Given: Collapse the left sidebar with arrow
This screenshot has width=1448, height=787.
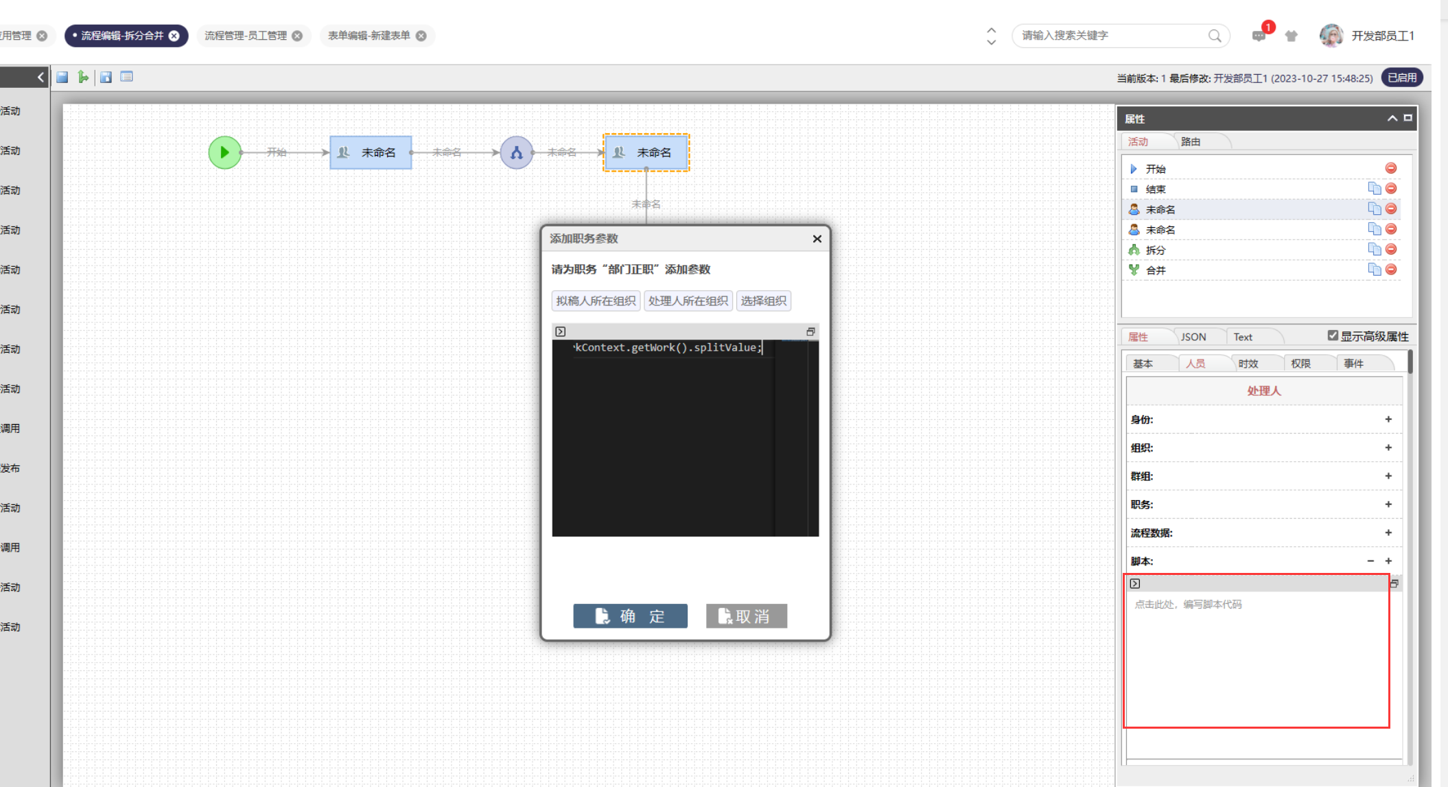Looking at the screenshot, I should [40, 77].
